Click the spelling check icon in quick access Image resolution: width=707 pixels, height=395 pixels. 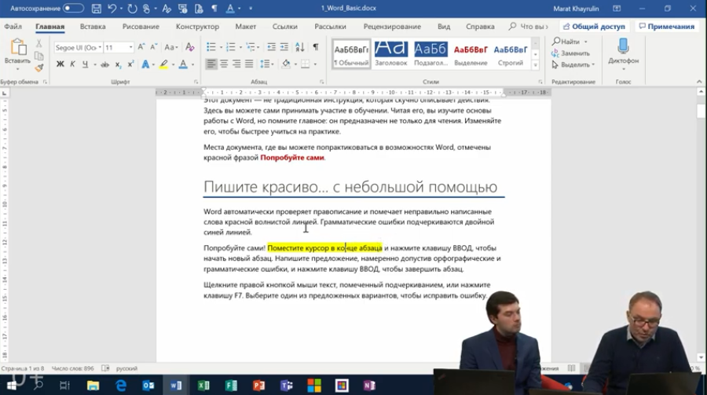(x=167, y=8)
